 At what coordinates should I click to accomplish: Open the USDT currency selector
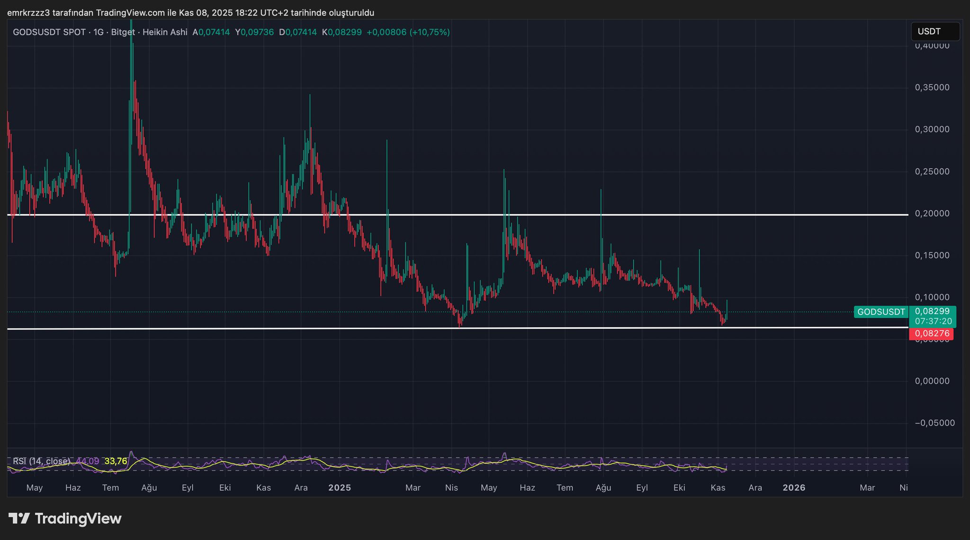[934, 32]
